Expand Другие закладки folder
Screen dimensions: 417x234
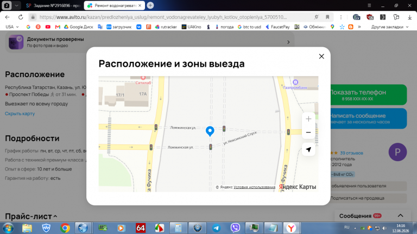pyautogui.click(x=390, y=27)
